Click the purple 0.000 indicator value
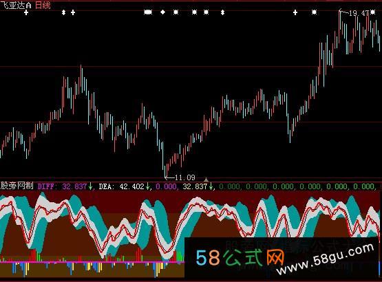The image size is (382, 282). [x=166, y=186]
